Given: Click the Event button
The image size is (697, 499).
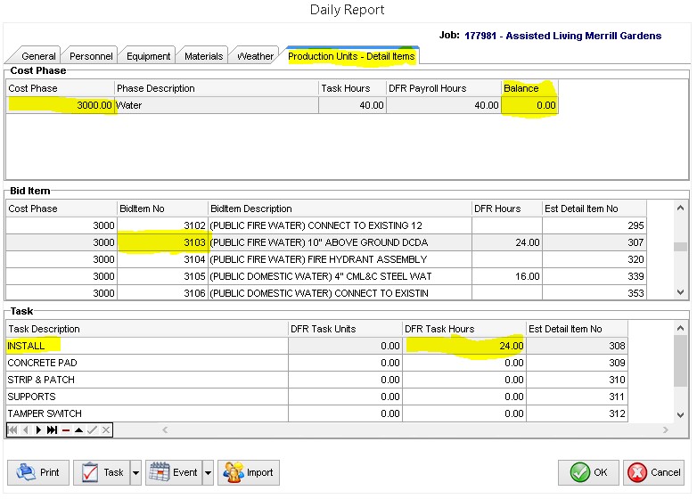Looking at the screenshot, I should coord(175,472).
